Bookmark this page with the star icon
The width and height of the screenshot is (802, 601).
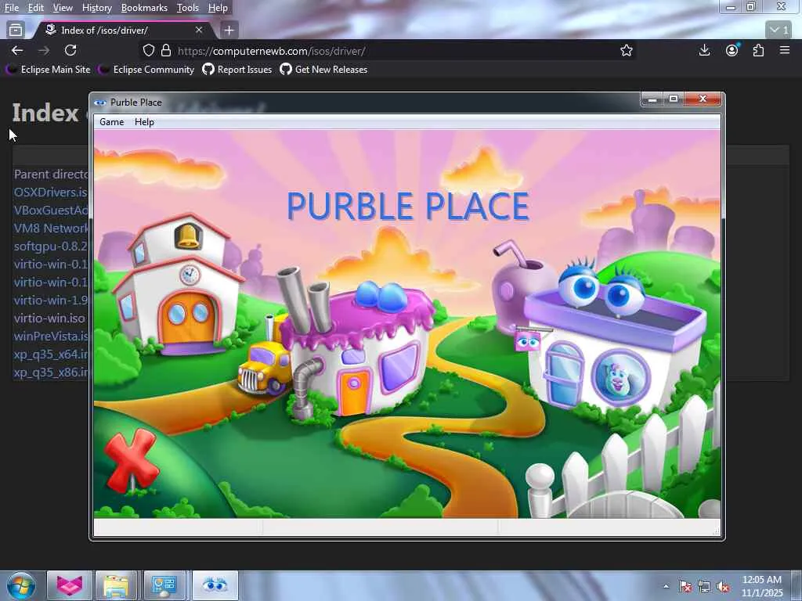[x=627, y=51]
